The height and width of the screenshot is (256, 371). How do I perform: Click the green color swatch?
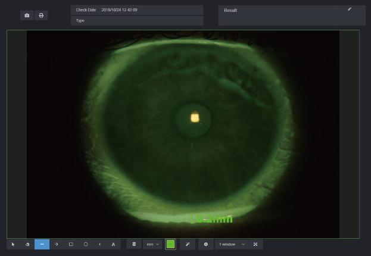click(170, 244)
